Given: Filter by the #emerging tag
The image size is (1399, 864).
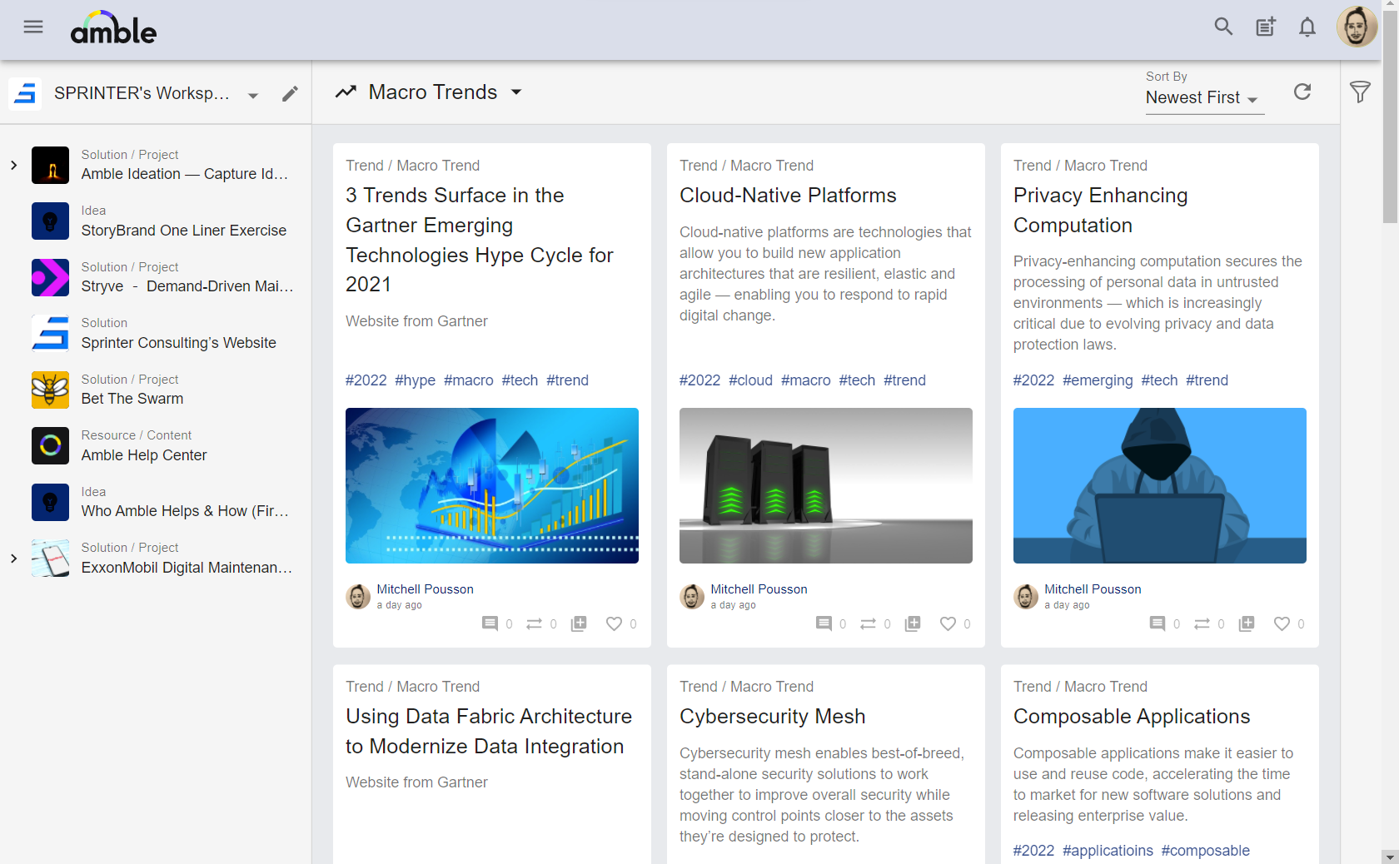Looking at the screenshot, I should 1098,380.
